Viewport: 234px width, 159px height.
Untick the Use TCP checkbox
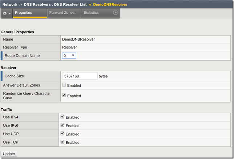click(62, 142)
